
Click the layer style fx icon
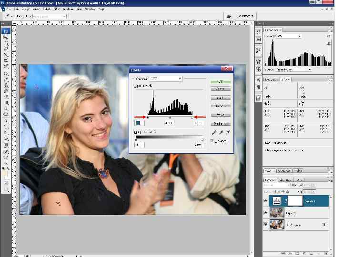pos(290,254)
